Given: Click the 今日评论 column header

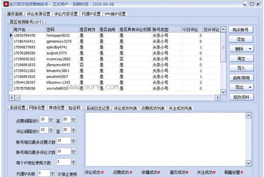Looking at the screenshot, I should (192, 29).
